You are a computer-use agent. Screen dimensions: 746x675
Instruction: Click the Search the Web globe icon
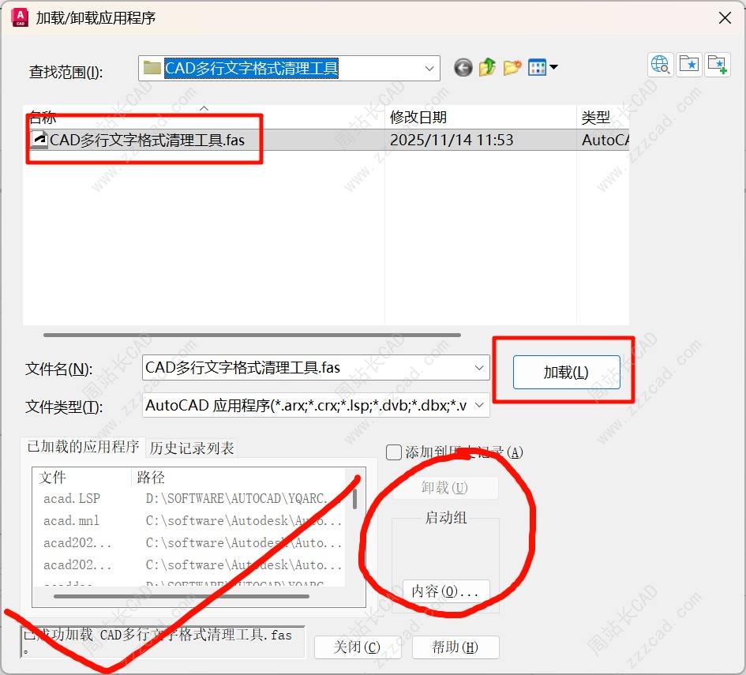coord(660,65)
